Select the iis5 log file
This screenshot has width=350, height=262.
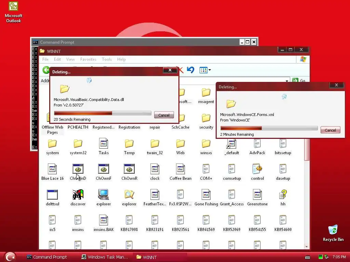[x=52, y=220]
